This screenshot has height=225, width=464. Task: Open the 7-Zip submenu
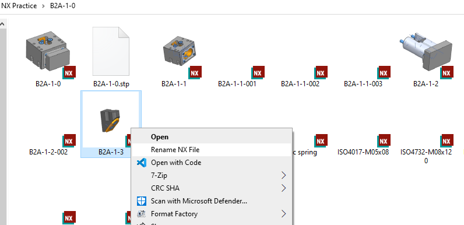click(212, 175)
